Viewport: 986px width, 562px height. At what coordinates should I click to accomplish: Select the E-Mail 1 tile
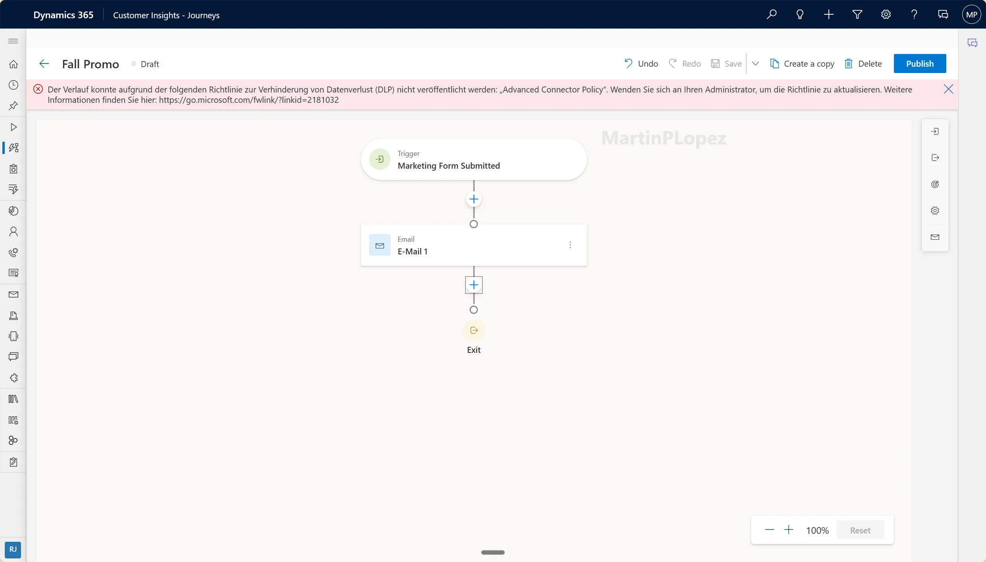pos(474,245)
